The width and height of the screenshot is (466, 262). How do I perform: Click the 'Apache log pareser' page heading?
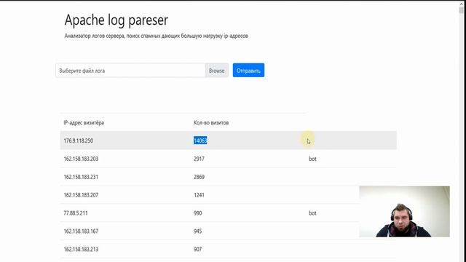click(x=116, y=20)
